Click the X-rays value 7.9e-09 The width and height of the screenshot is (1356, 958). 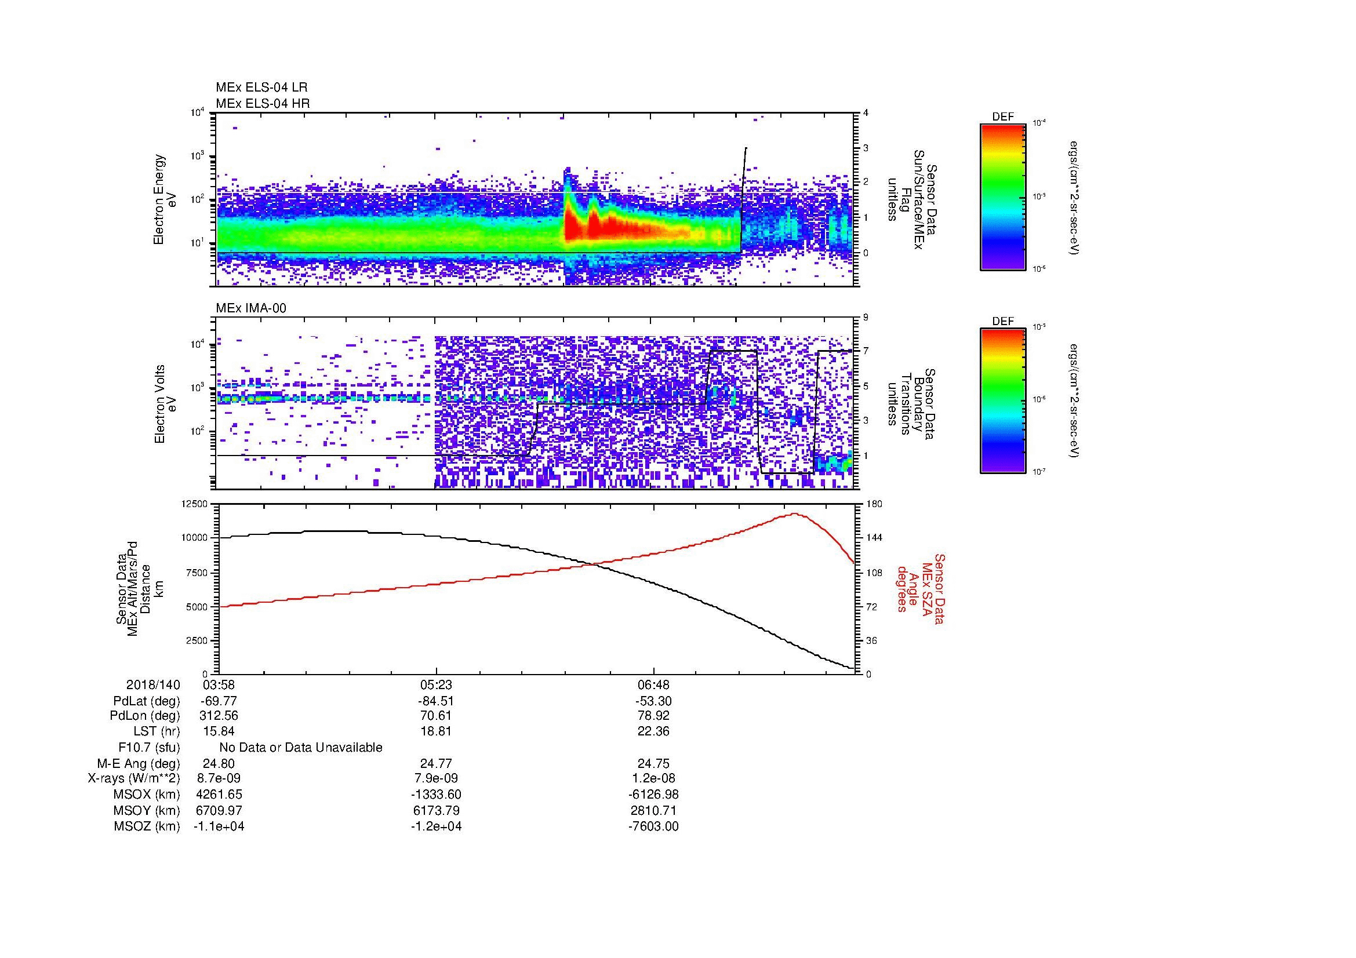(437, 778)
